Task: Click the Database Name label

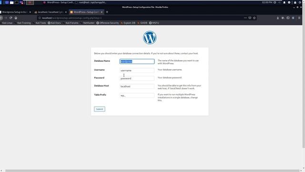Action: pos(102,61)
